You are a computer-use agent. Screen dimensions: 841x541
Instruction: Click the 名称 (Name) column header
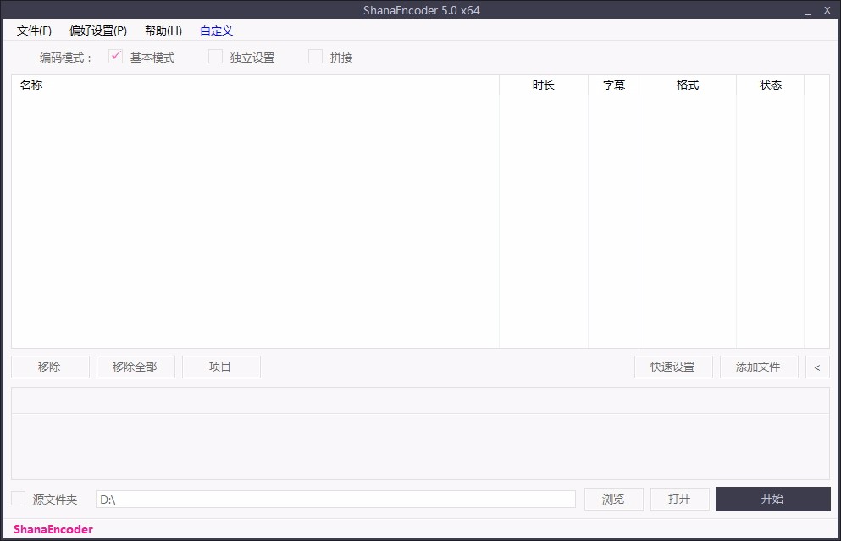coord(31,85)
